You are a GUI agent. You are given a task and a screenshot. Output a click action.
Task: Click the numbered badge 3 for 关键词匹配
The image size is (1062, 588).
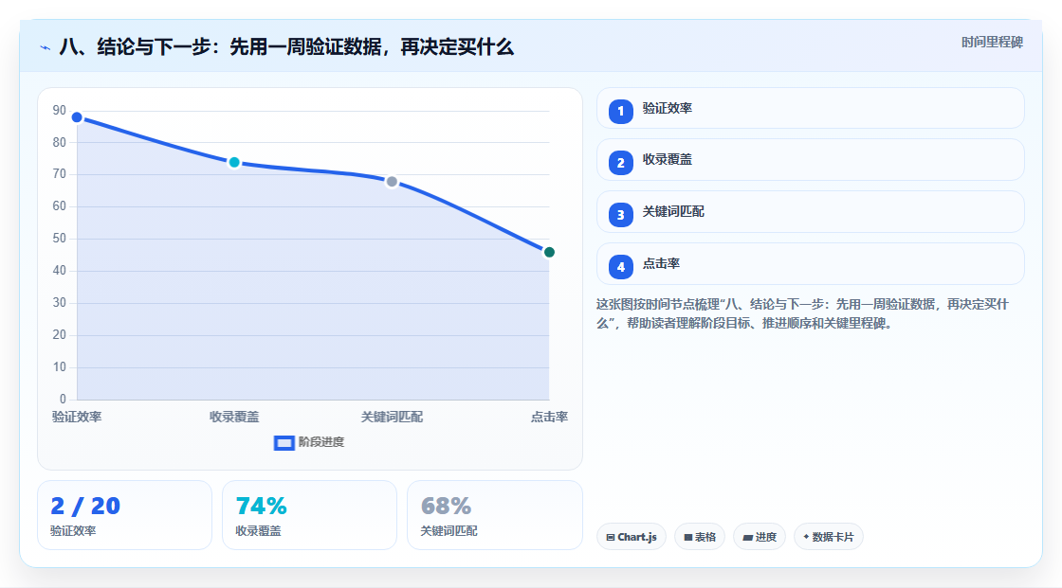620,215
